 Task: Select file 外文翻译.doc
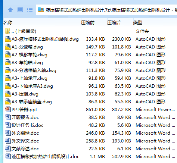point(25,133)
